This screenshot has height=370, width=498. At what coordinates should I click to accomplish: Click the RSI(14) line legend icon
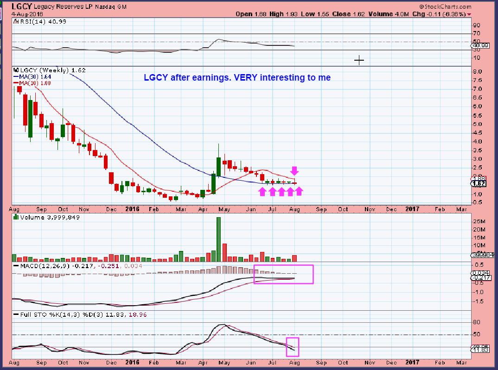pos(16,22)
